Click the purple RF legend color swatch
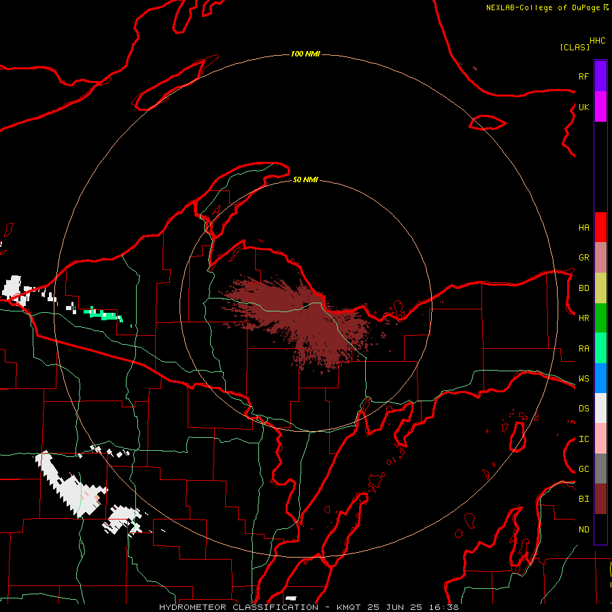 600,76
